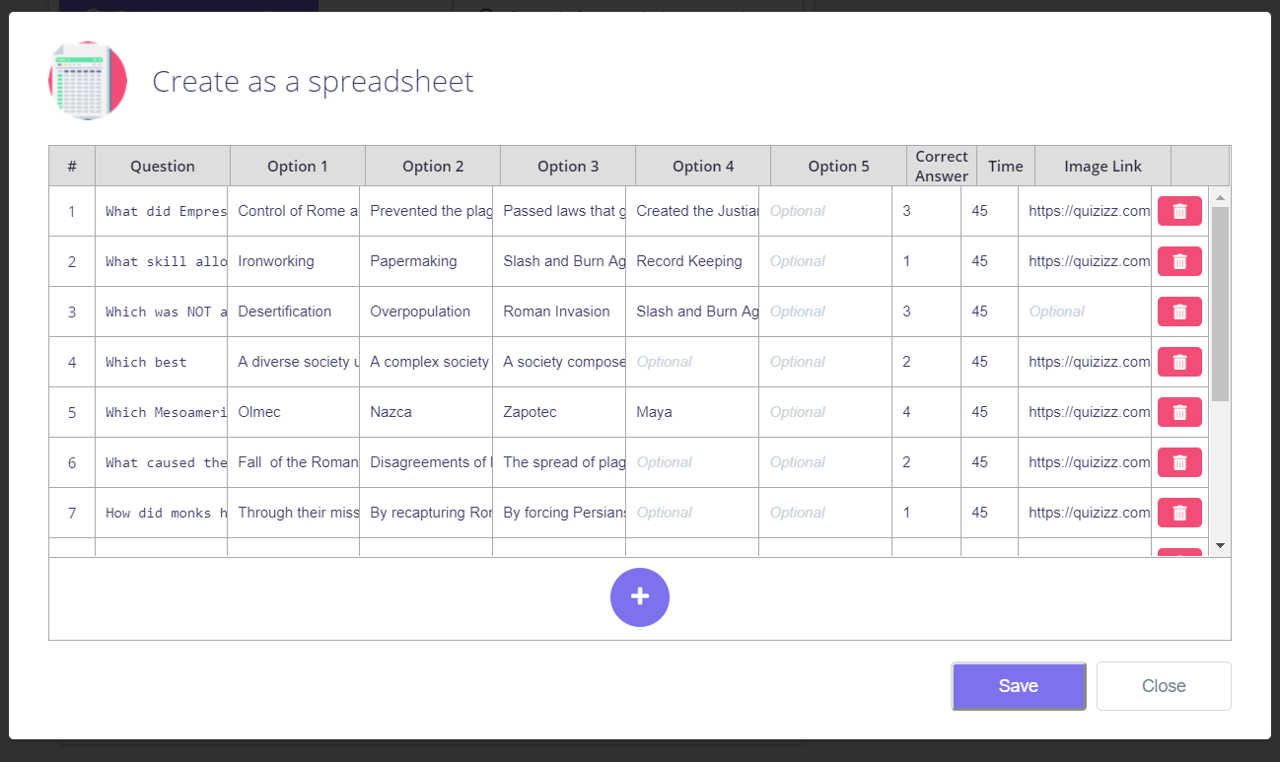Image resolution: width=1280 pixels, height=762 pixels.
Task: Click empty Option 4 cell in row 4
Action: pyautogui.click(x=692, y=362)
